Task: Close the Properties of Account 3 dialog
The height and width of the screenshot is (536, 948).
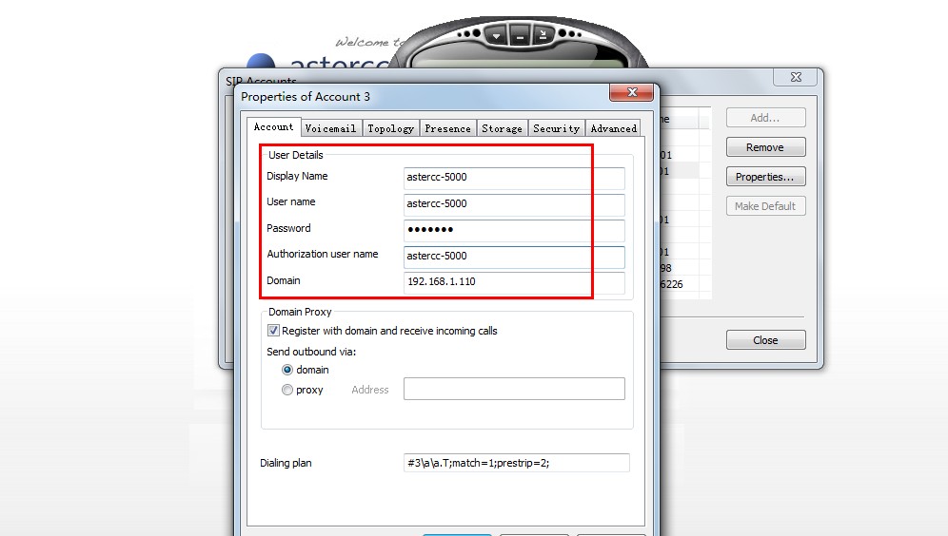Action: (x=631, y=93)
